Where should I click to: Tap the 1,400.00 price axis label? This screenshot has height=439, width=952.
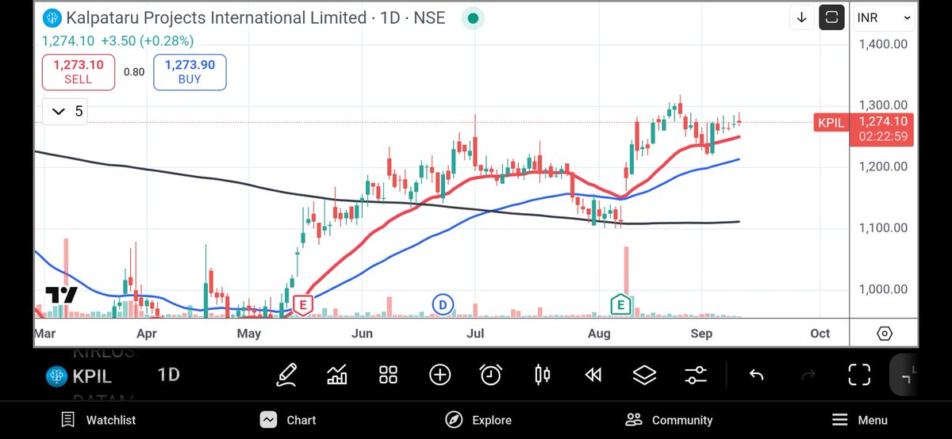884,44
